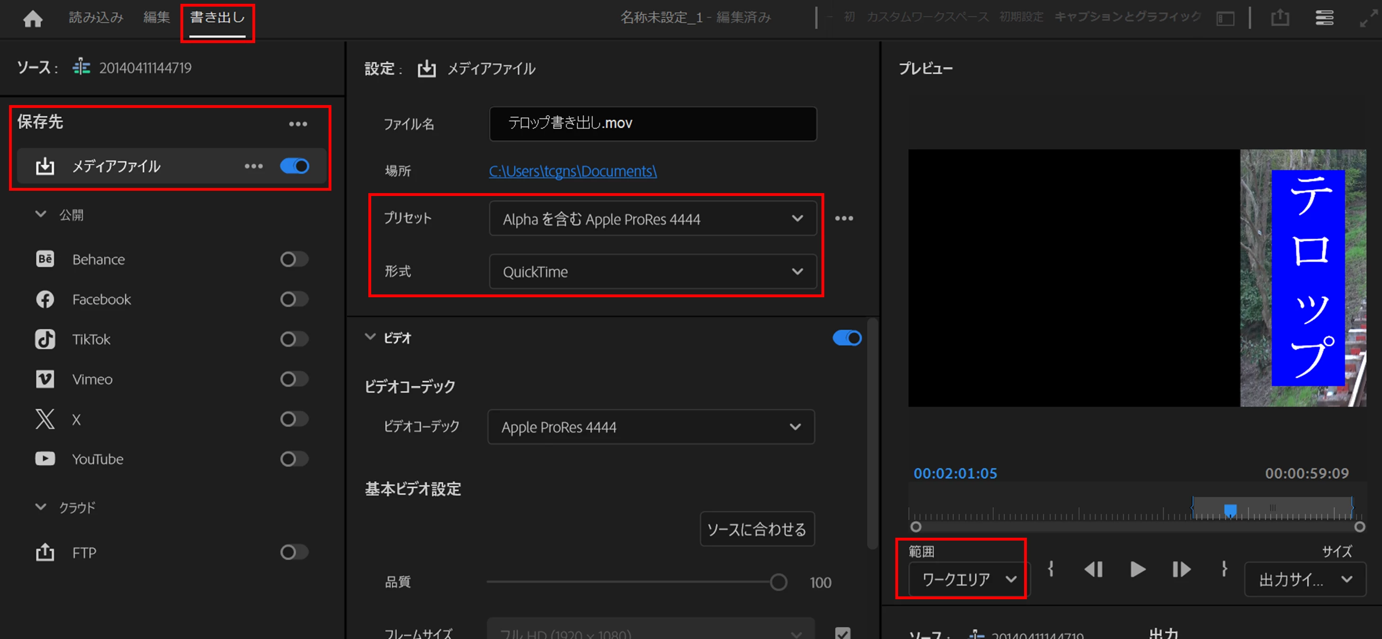Switch to the 読み込み tab

pyautogui.click(x=96, y=18)
